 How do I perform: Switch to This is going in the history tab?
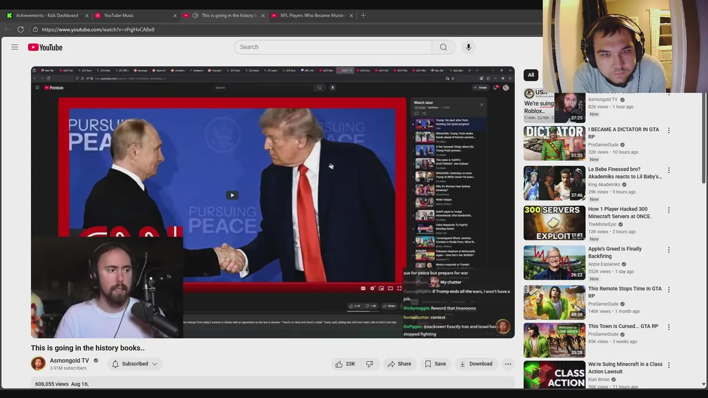tap(224, 15)
